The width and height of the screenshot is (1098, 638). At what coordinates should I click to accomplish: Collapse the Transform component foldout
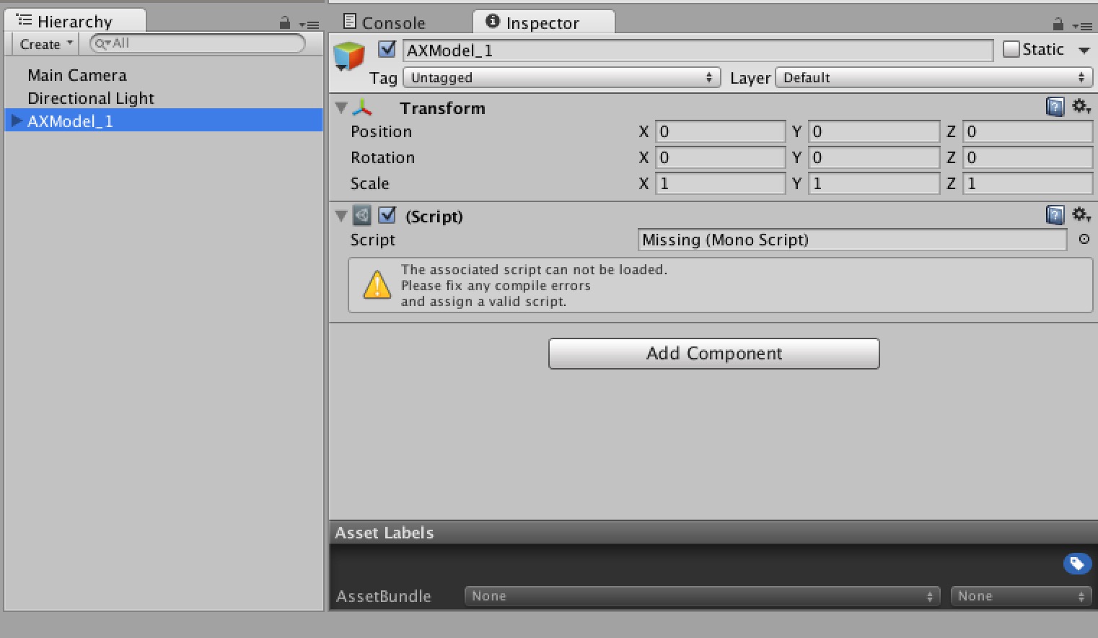click(x=341, y=108)
